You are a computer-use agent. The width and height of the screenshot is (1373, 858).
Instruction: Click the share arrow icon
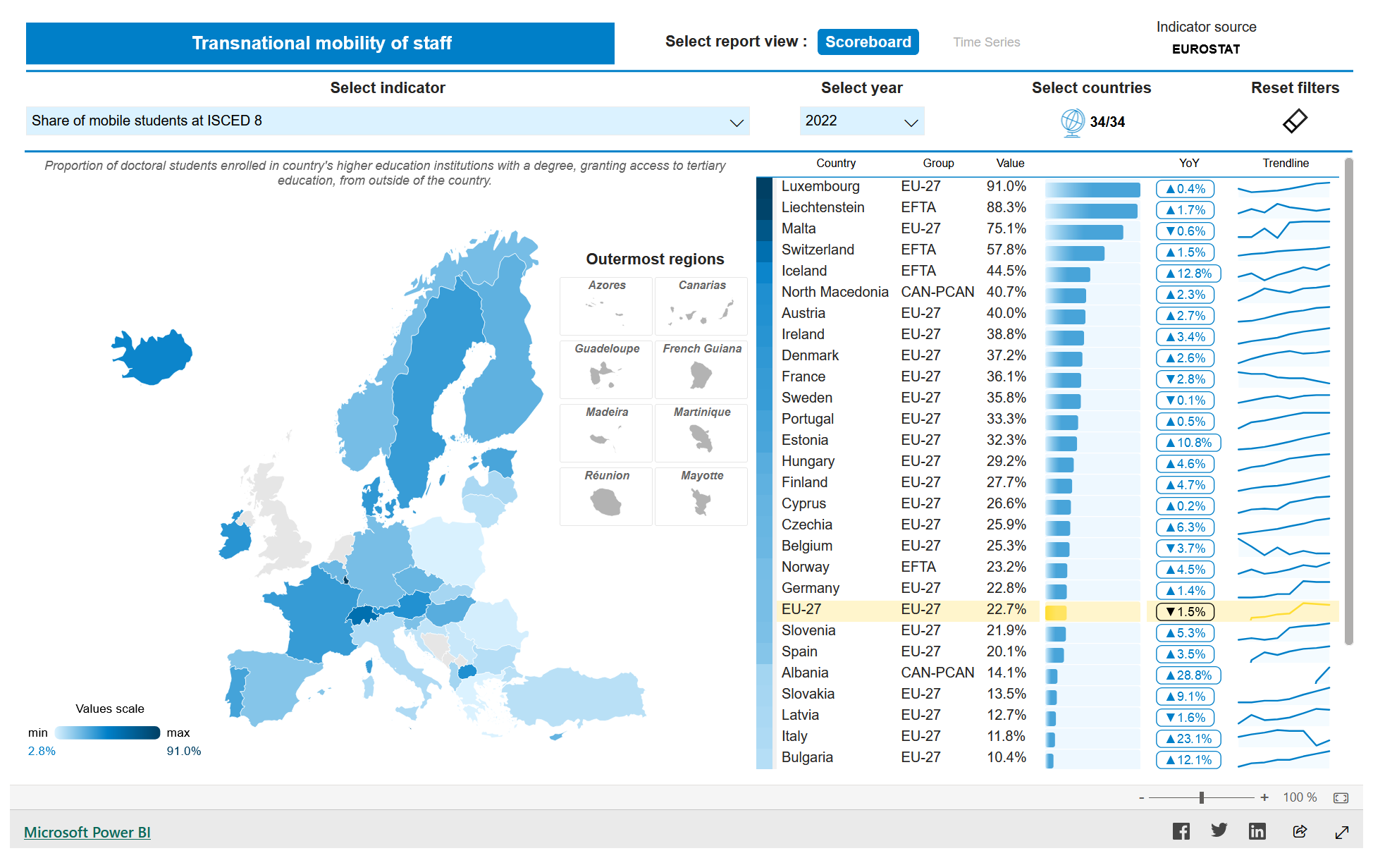(x=1300, y=831)
